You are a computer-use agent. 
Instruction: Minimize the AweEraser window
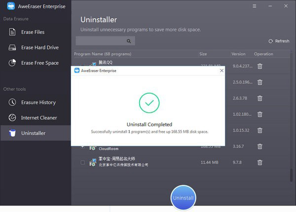pos(270,6)
